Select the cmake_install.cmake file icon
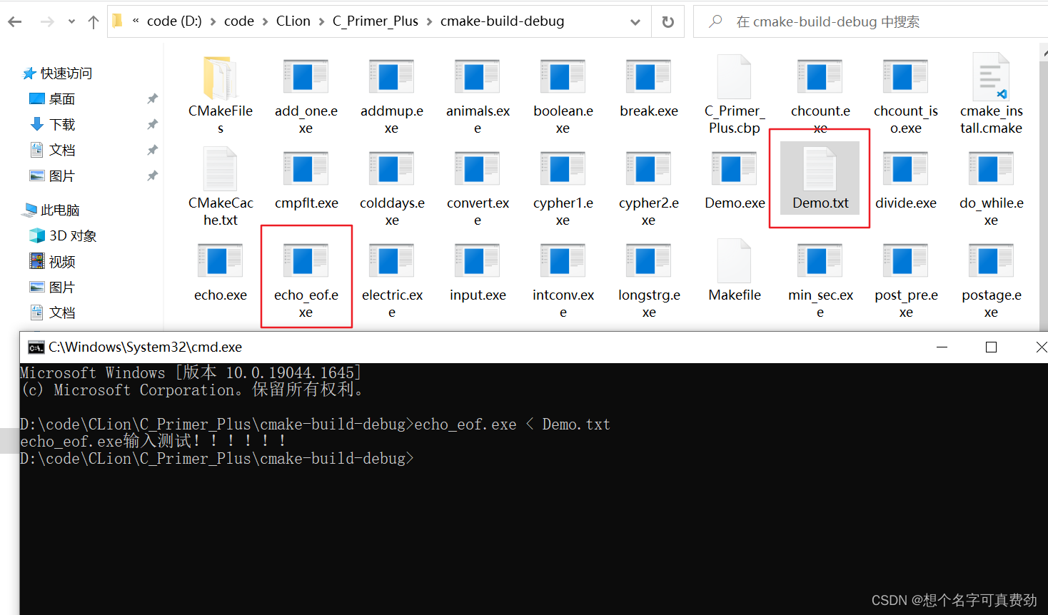The height and width of the screenshot is (615, 1048). tap(991, 77)
